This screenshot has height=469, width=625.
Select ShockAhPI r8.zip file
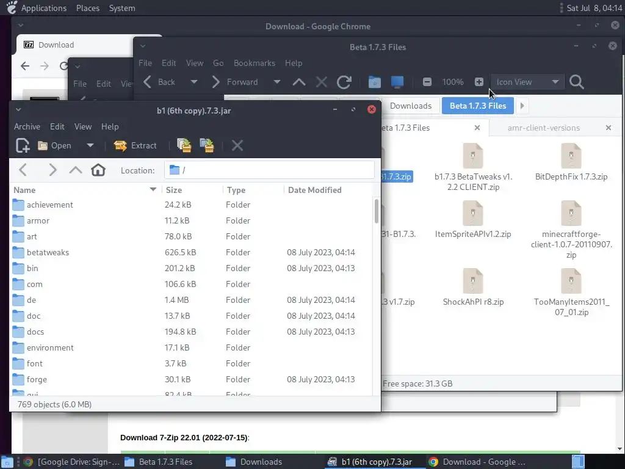pyautogui.click(x=473, y=288)
